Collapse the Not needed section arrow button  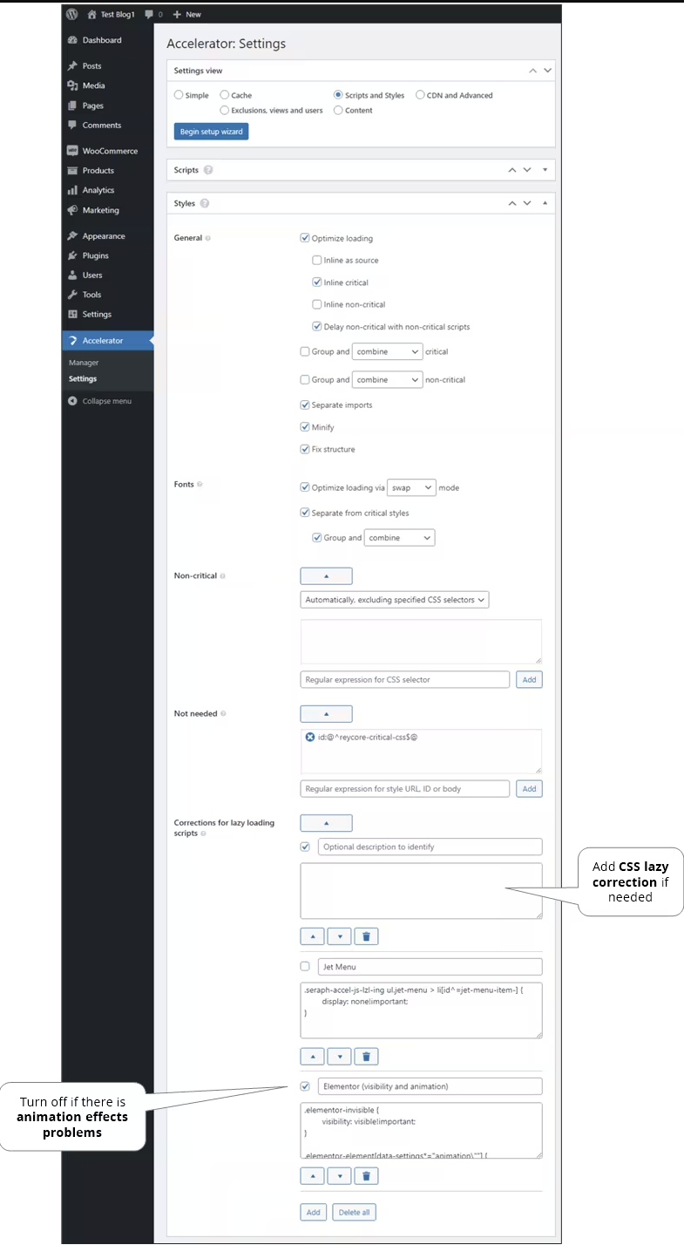(326, 713)
